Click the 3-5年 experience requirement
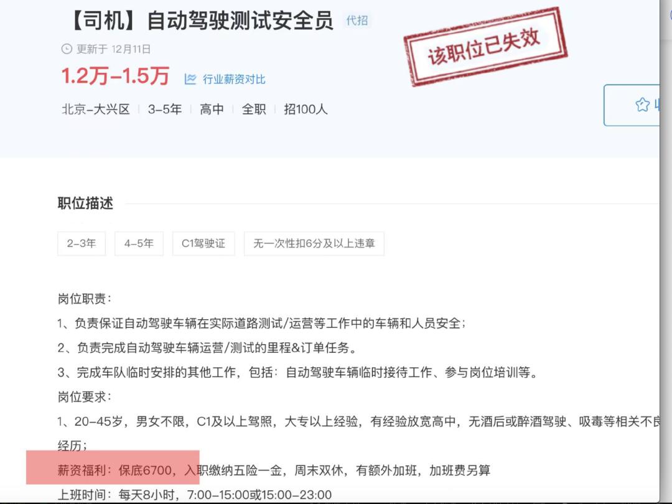This screenshot has width=672, height=504. click(x=164, y=110)
